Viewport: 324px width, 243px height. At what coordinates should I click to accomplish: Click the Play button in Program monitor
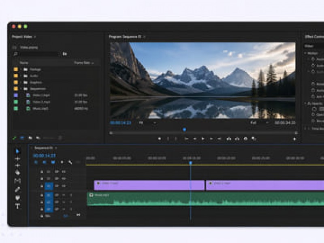(x=203, y=139)
